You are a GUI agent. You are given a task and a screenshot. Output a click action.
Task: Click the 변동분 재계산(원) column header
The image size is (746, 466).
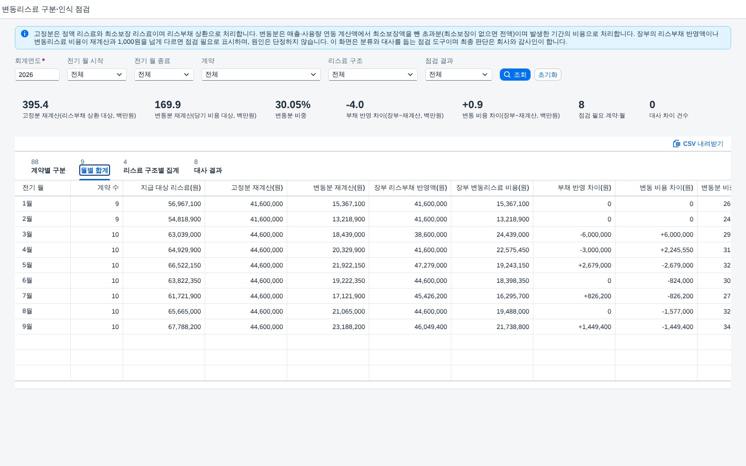(328, 188)
